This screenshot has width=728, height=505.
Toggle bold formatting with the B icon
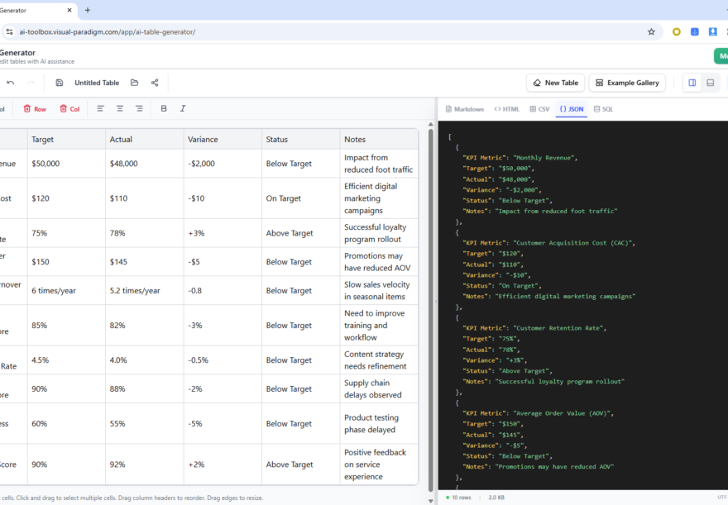(x=164, y=108)
